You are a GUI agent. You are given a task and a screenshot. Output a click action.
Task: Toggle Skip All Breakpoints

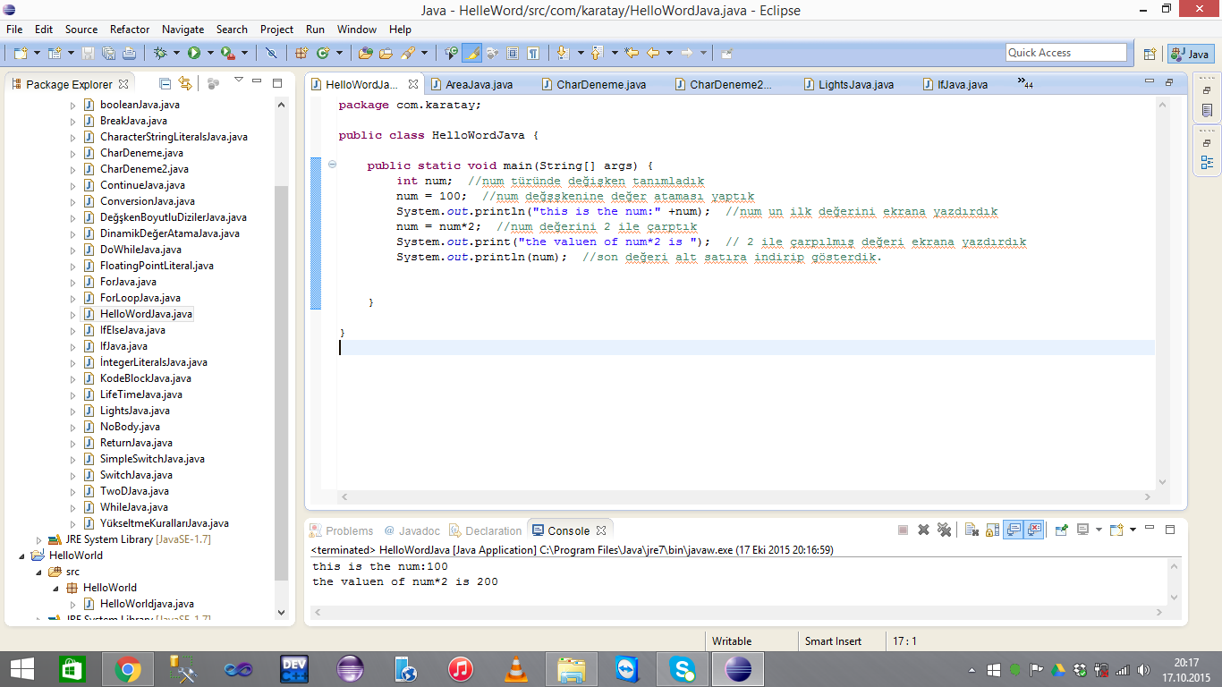coord(273,52)
